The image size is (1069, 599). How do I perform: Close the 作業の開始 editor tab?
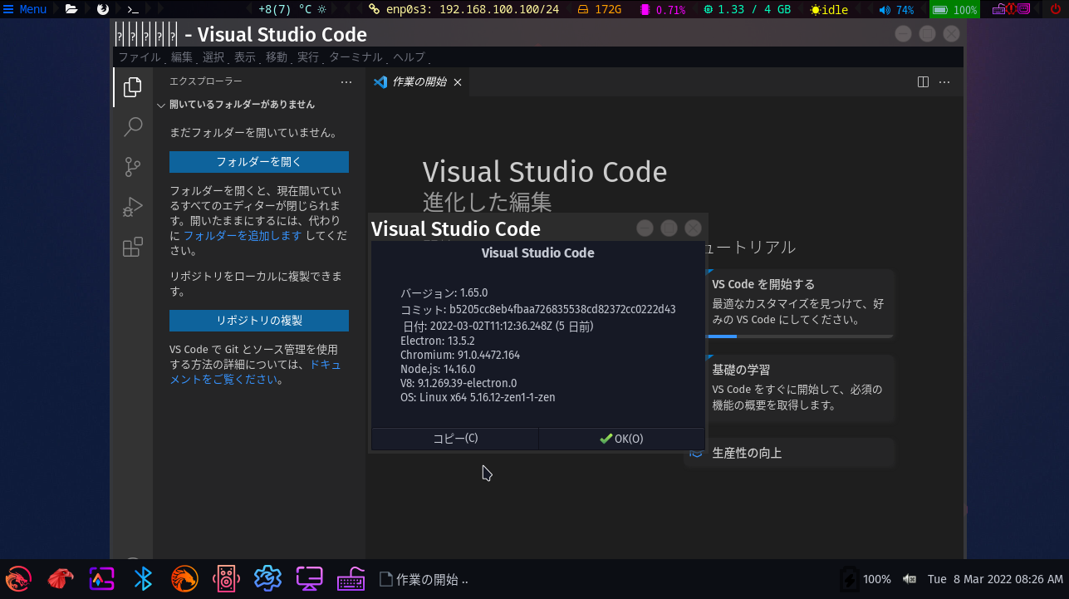pyautogui.click(x=458, y=82)
